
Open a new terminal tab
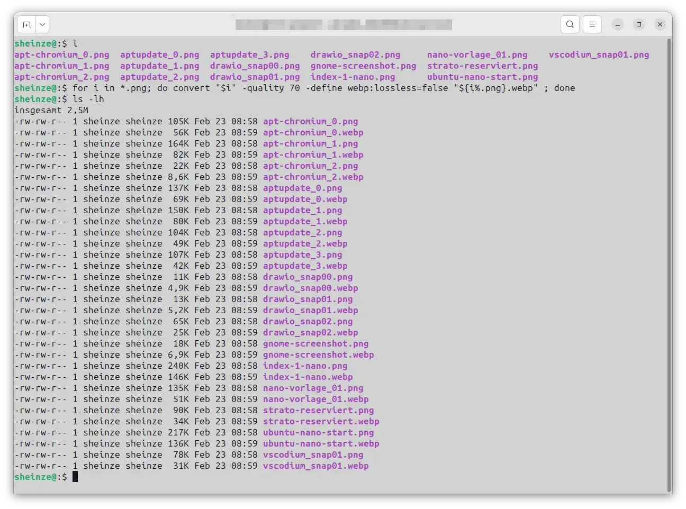coord(27,24)
